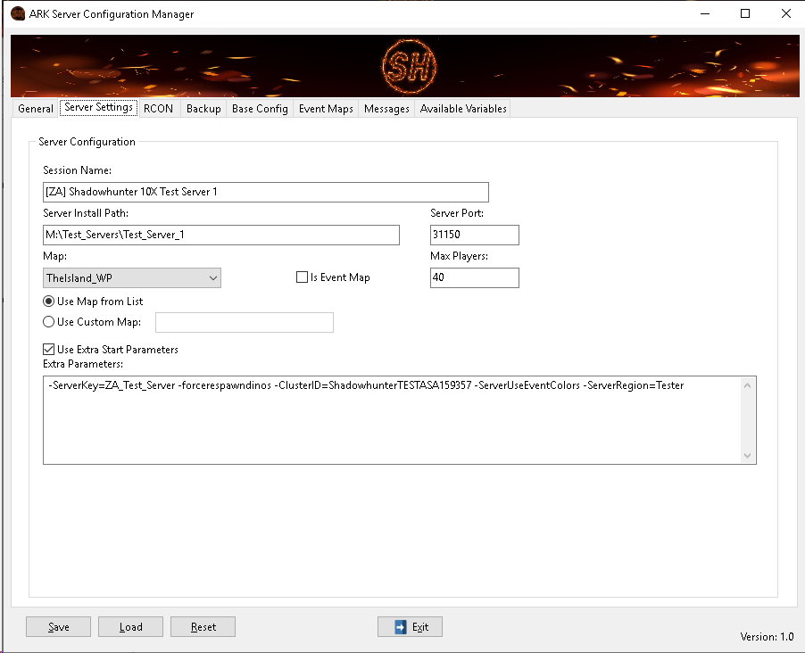Screen dimensions: 805x653
Task: Click the Server Port input field
Action: click(474, 235)
